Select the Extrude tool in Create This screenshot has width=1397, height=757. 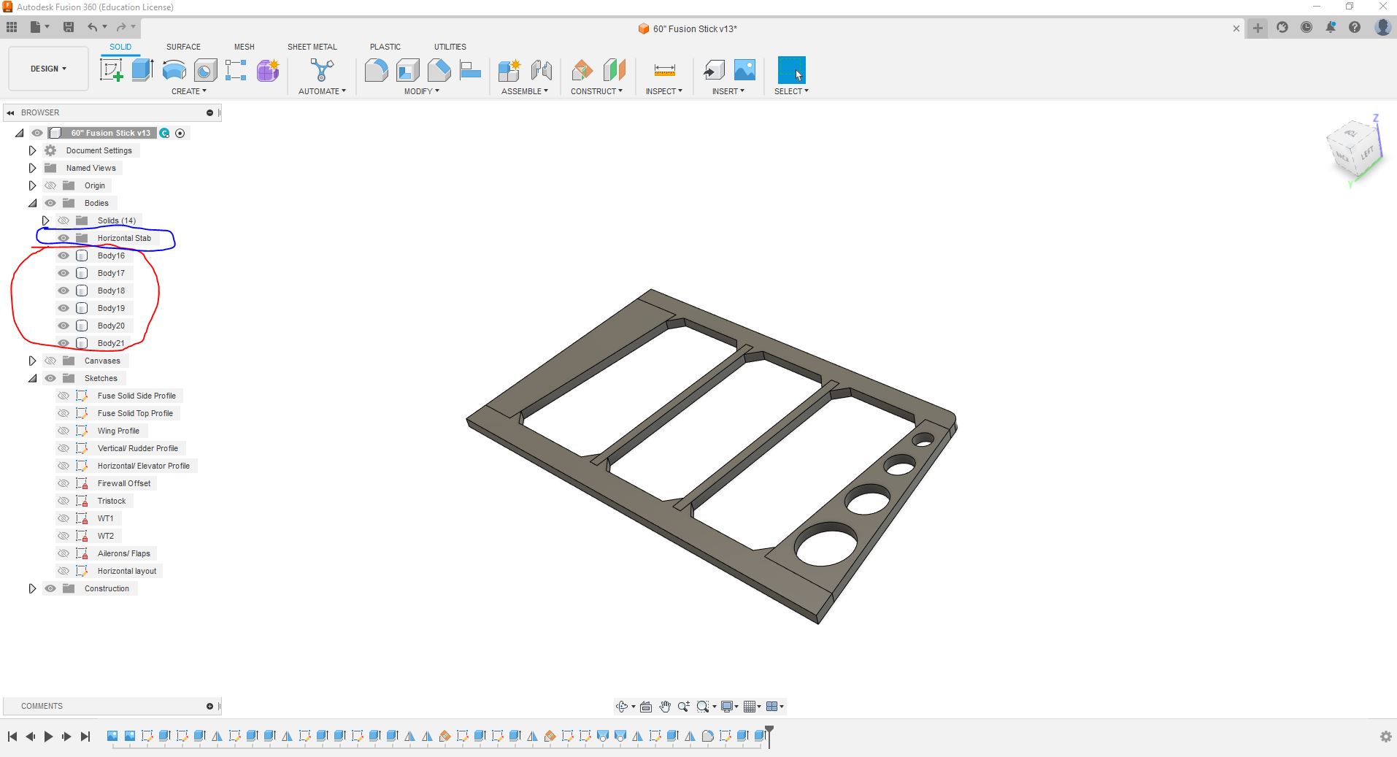pos(142,70)
